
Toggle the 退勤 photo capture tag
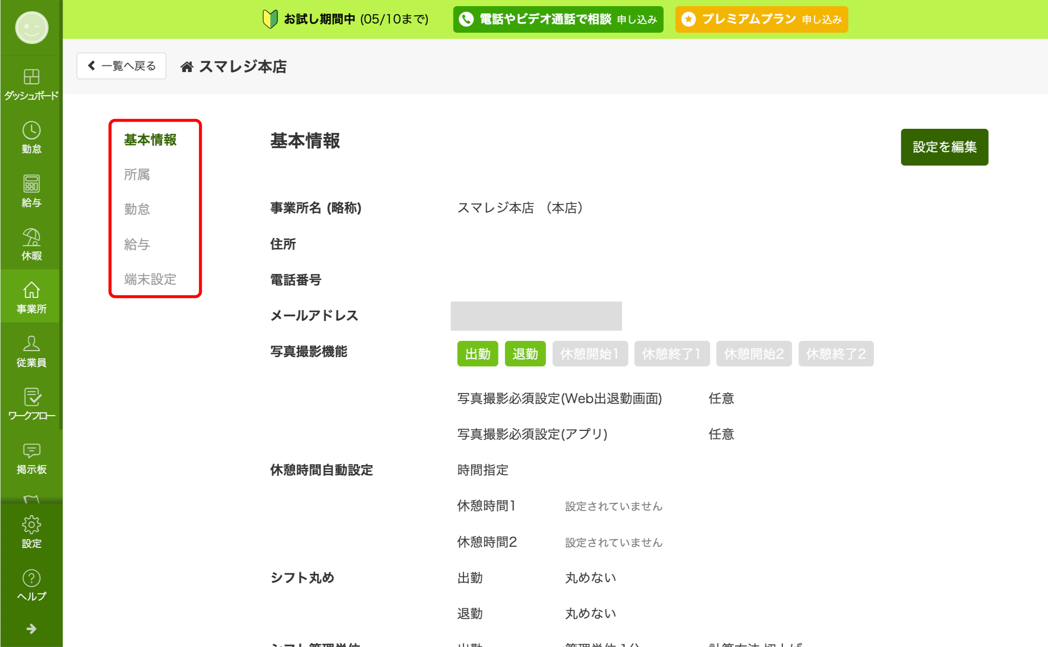click(x=525, y=354)
